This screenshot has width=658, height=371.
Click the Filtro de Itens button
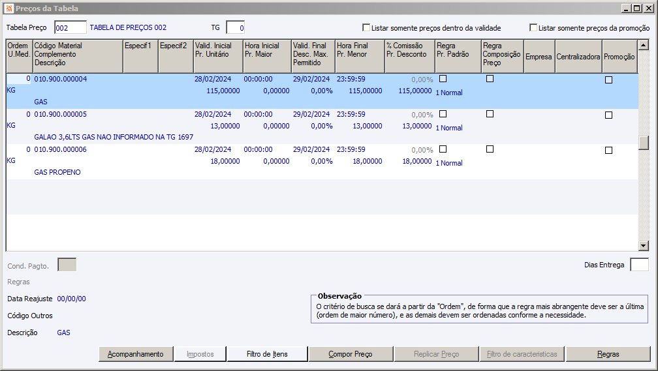point(267,354)
